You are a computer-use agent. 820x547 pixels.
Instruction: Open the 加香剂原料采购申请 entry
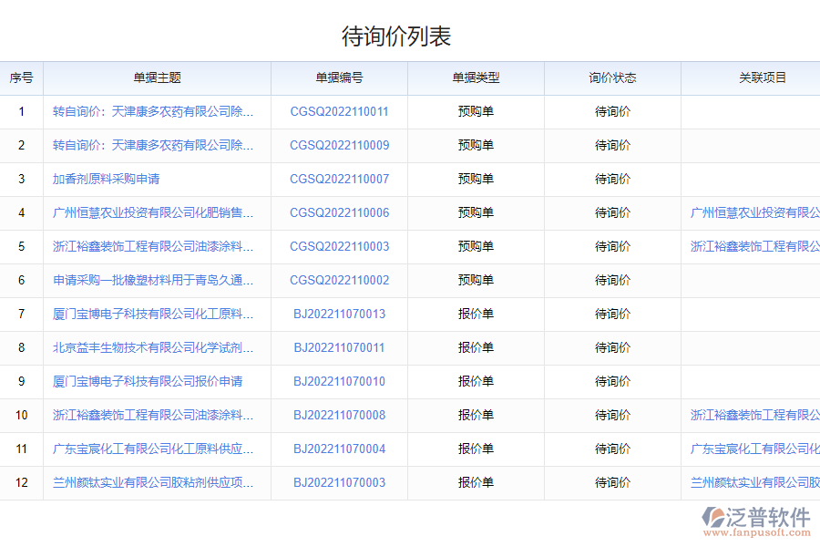click(x=106, y=180)
